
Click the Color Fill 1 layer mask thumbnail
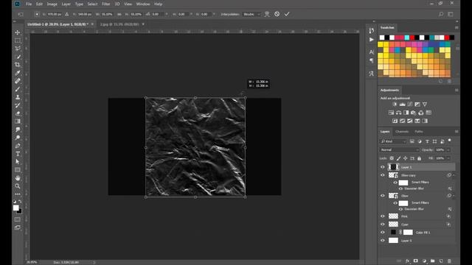[408, 233]
